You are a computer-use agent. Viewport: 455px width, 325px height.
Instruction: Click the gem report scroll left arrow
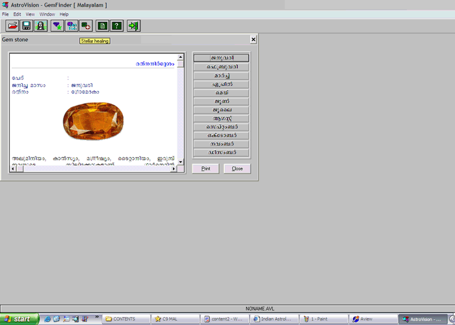click(13, 168)
